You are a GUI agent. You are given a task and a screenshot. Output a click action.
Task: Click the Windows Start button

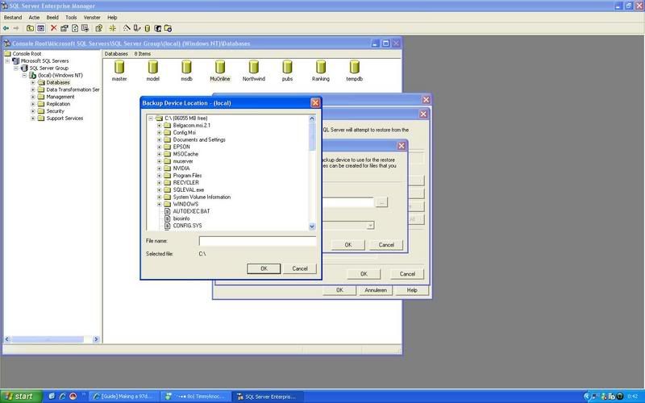point(19,397)
